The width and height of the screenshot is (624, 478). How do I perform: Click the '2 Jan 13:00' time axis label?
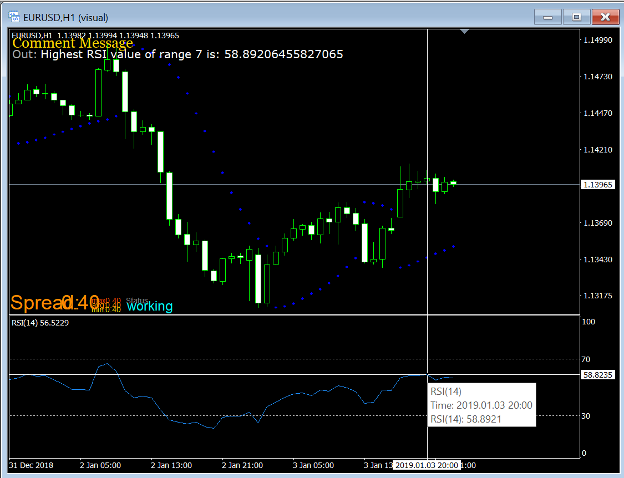171,465
